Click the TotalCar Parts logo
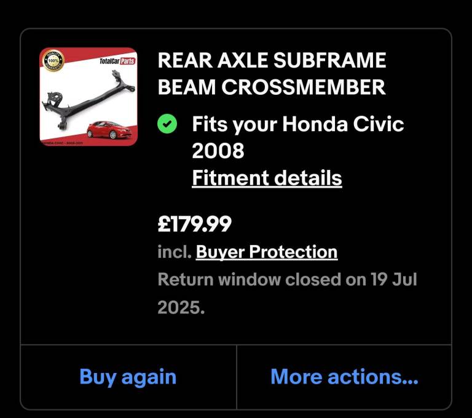The height and width of the screenshot is (418, 472). click(117, 62)
